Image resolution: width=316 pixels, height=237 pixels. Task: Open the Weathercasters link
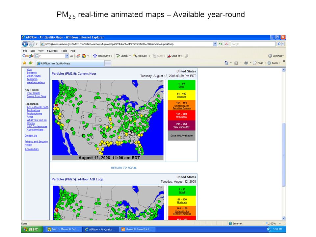(36, 82)
